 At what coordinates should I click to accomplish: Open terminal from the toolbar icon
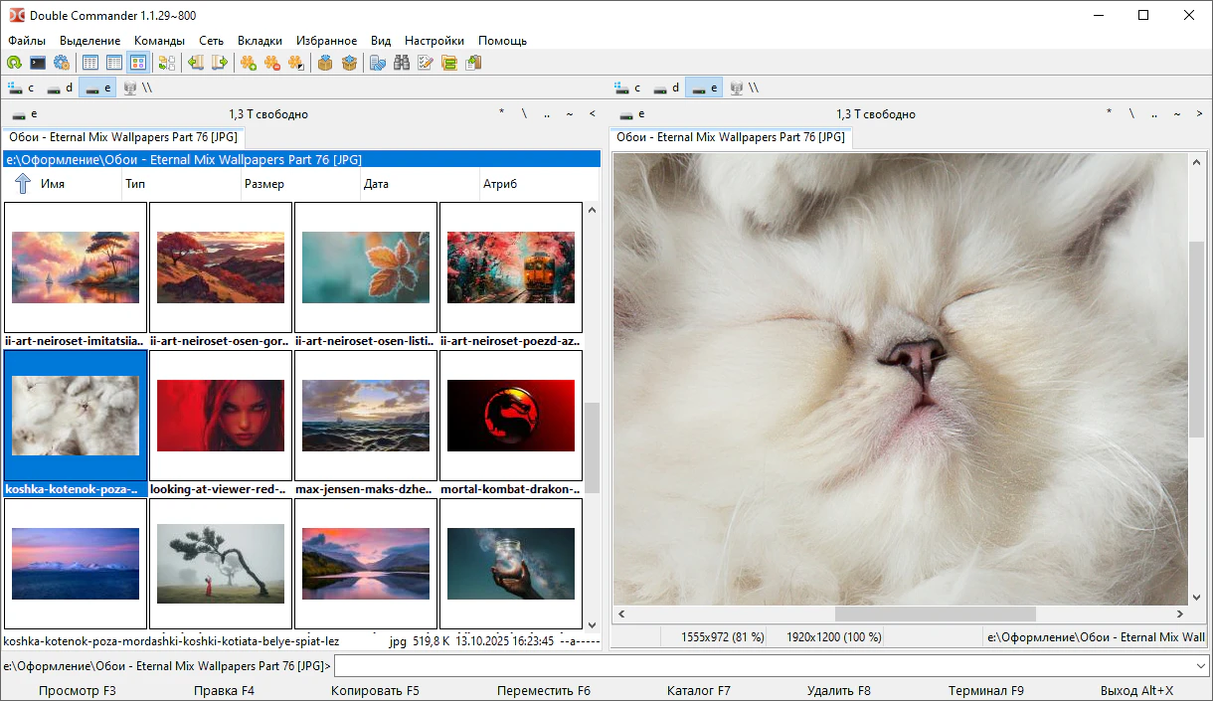coord(38,63)
